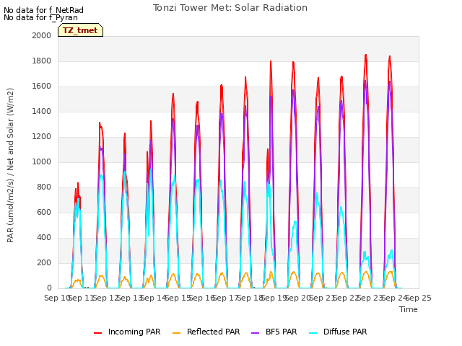Click the Sep 10 x-axis tick label
This screenshot has height=346, width=462.
pyautogui.click(x=56, y=298)
